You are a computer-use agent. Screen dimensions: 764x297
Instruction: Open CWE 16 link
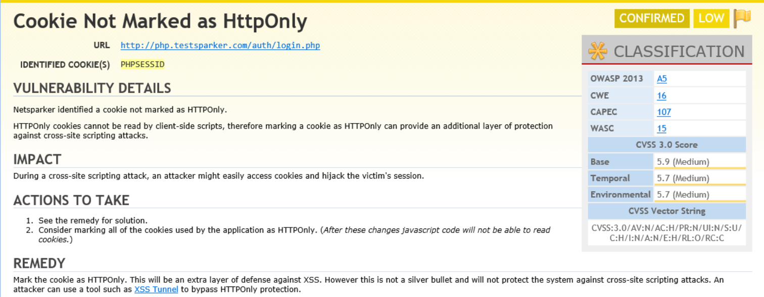[x=661, y=95]
